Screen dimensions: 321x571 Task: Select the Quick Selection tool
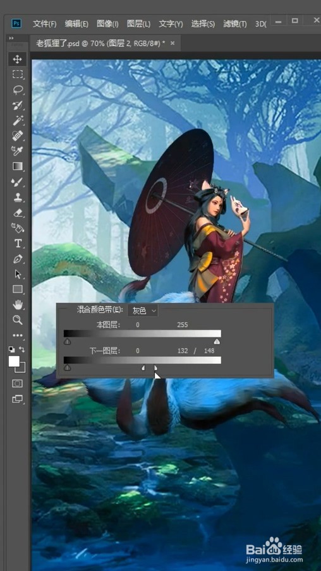pos(18,105)
